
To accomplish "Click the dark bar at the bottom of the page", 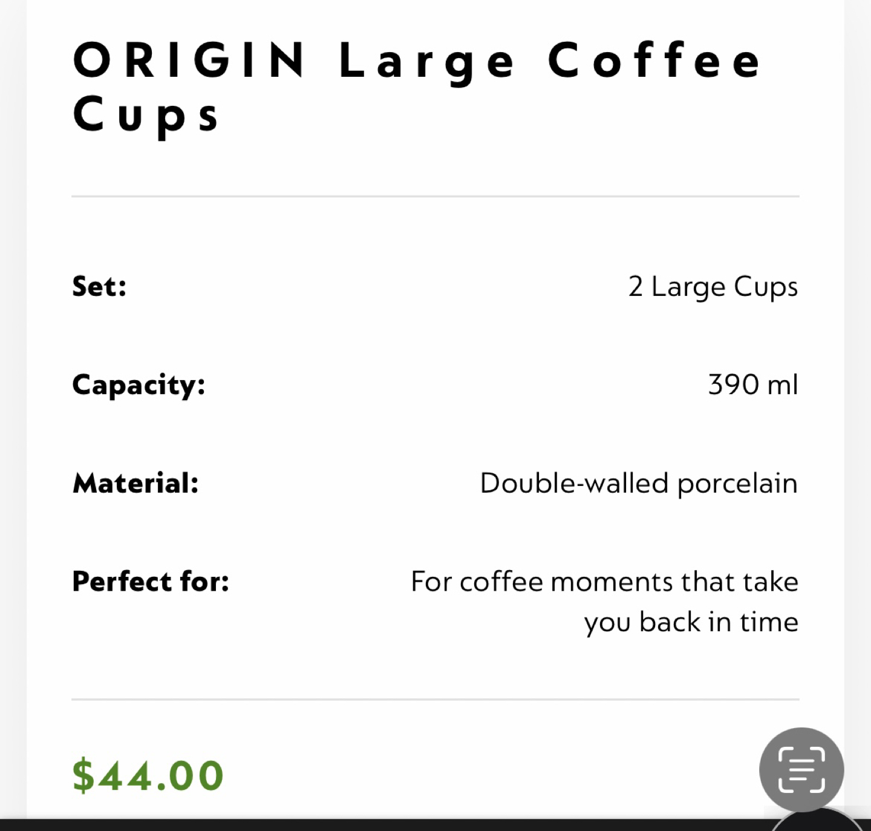I will pyautogui.click(x=435, y=825).
